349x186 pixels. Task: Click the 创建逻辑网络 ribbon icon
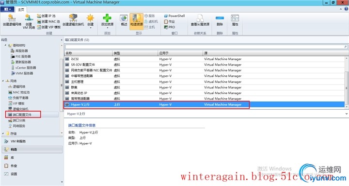coord(12,20)
